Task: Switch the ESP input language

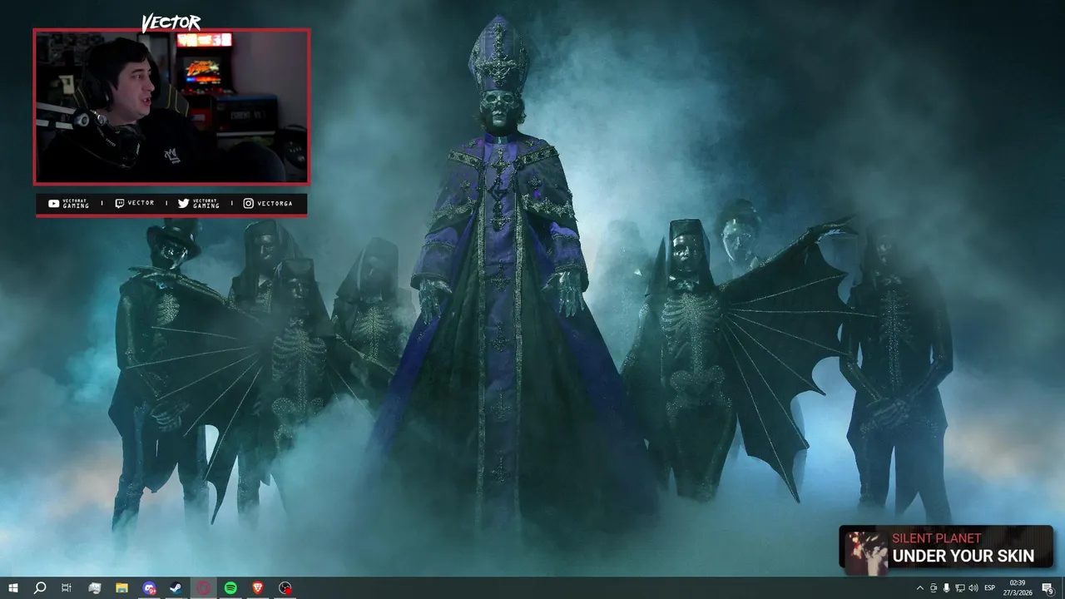Action: 990,588
